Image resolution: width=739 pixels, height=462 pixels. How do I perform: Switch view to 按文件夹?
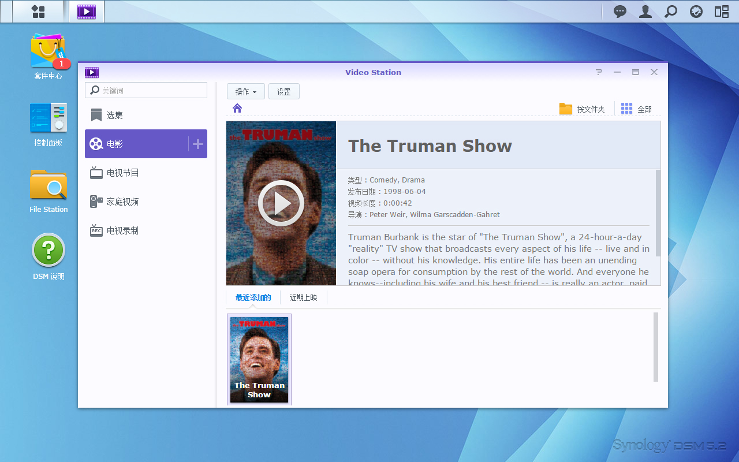582,109
